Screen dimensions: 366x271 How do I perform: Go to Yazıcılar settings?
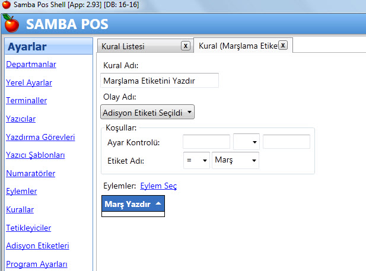[21, 119]
